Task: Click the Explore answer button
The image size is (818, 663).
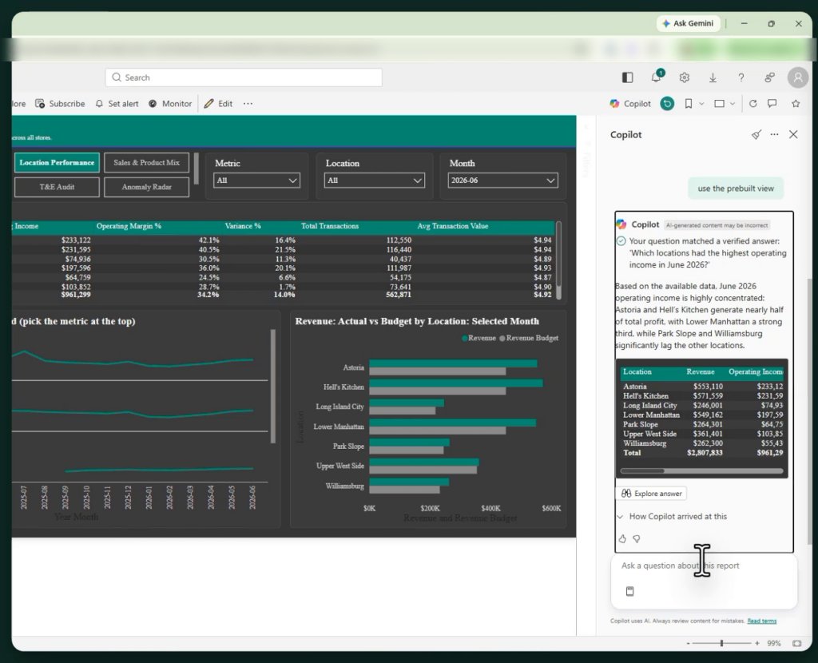Action: pos(652,494)
